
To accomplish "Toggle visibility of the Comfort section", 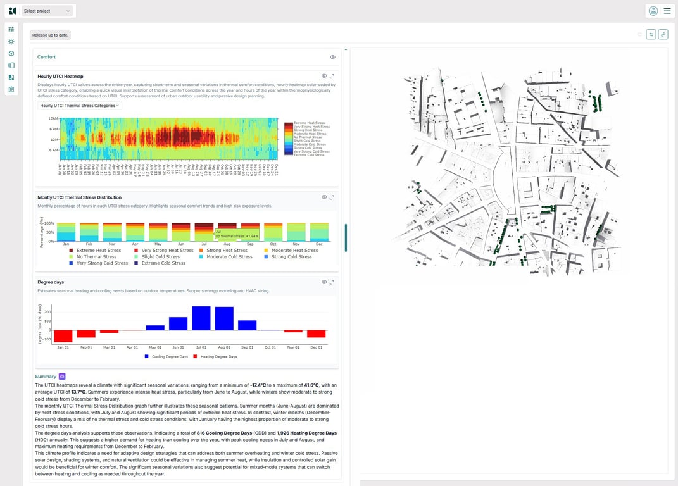I will click(332, 57).
